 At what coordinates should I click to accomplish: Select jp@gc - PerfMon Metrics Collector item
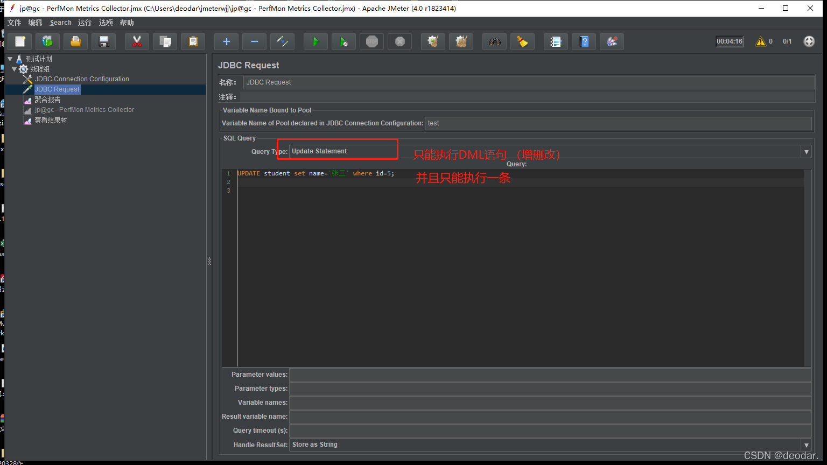click(x=85, y=110)
